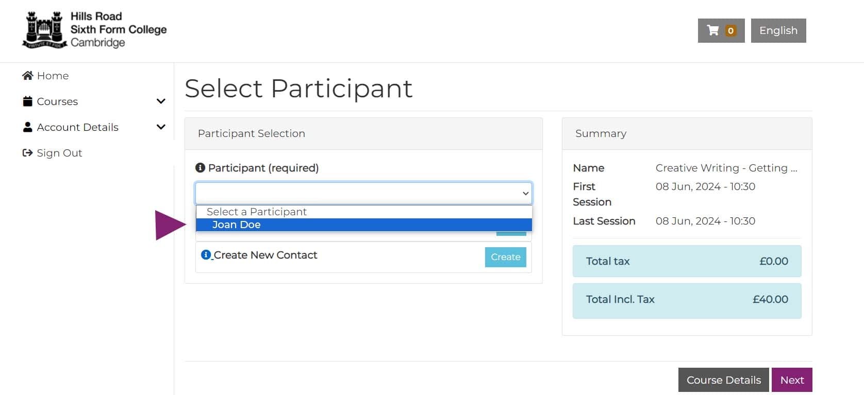The width and height of the screenshot is (864, 395).
Task: Click the First Session date value
Action: coord(705,186)
